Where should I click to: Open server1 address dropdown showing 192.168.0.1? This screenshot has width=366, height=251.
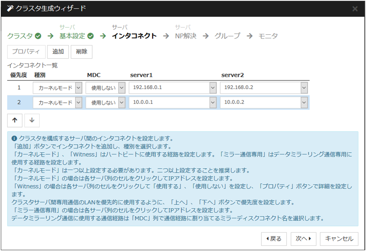coord(213,88)
